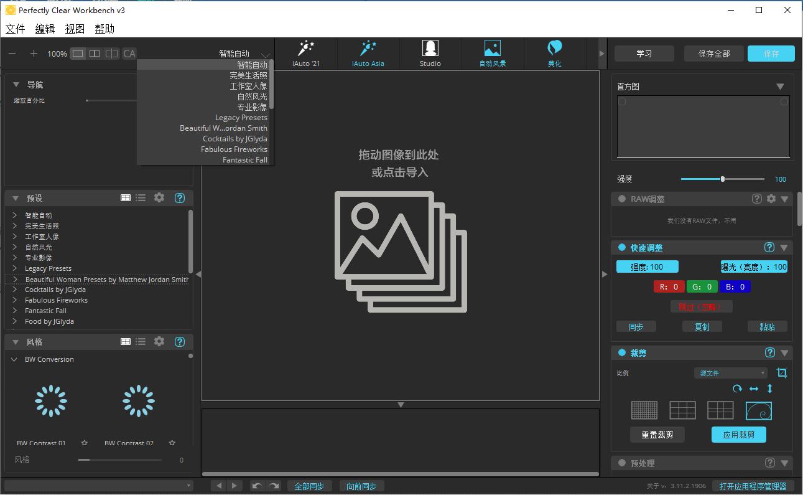This screenshot has height=495, width=803.
Task: Flip crop horizontally icon
Action: pos(754,389)
